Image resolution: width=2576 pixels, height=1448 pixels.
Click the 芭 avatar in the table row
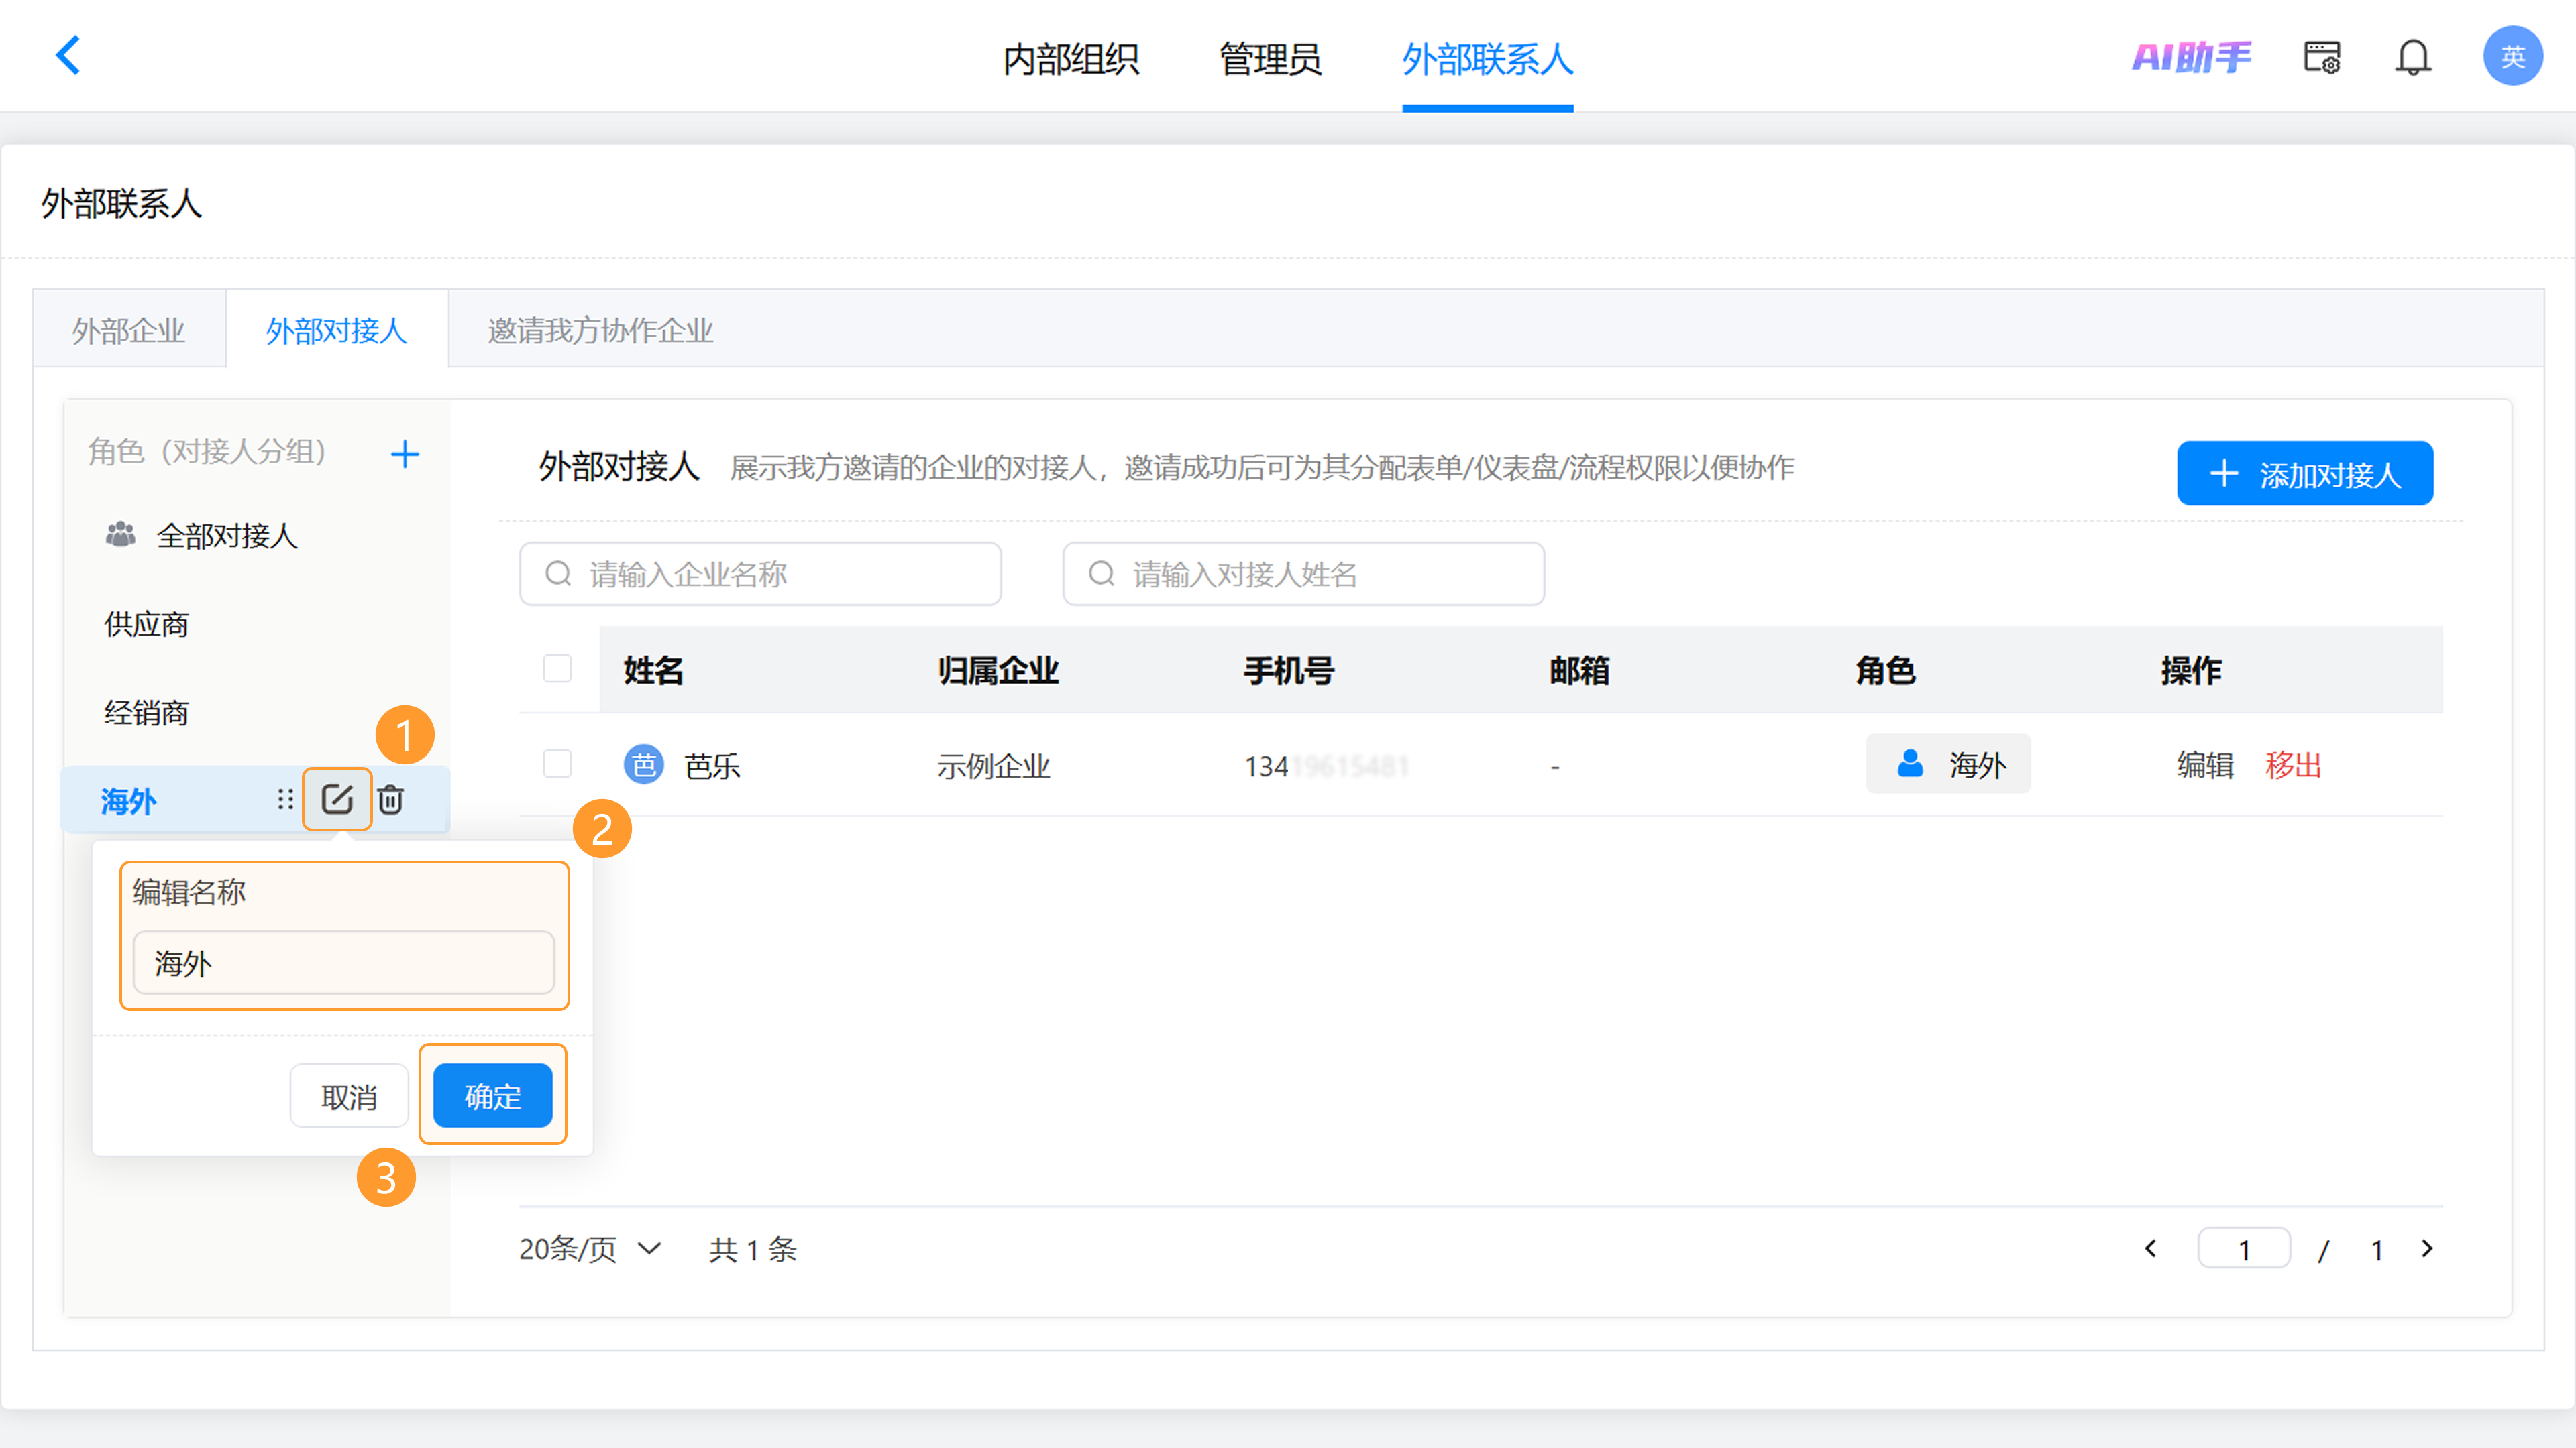(x=644, y=764)
